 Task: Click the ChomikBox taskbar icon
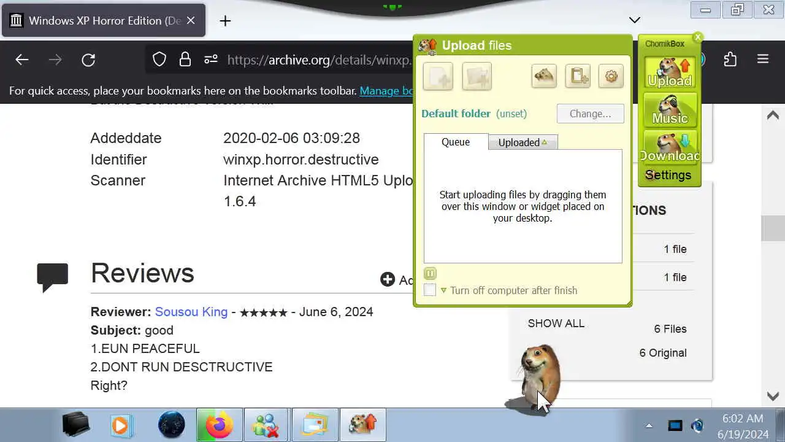[363, 425]
